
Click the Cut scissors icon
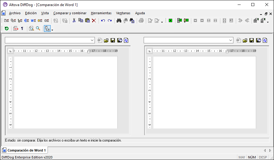pos(74,21)
